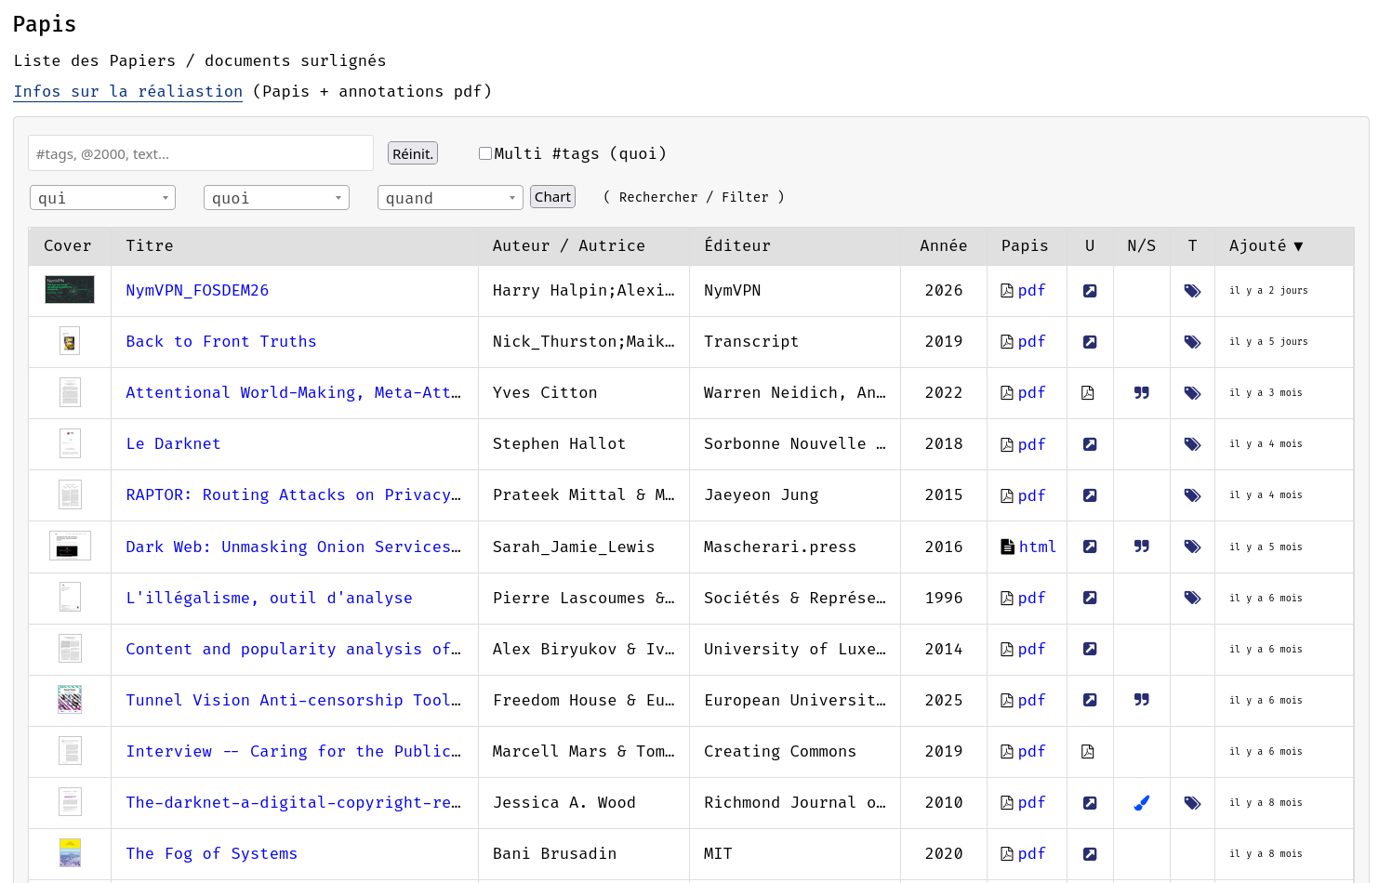The width and height of the screenshot is (1379, 883).
Task: Open the 'quoi' dropdown filter
Action: coord(276,198)
